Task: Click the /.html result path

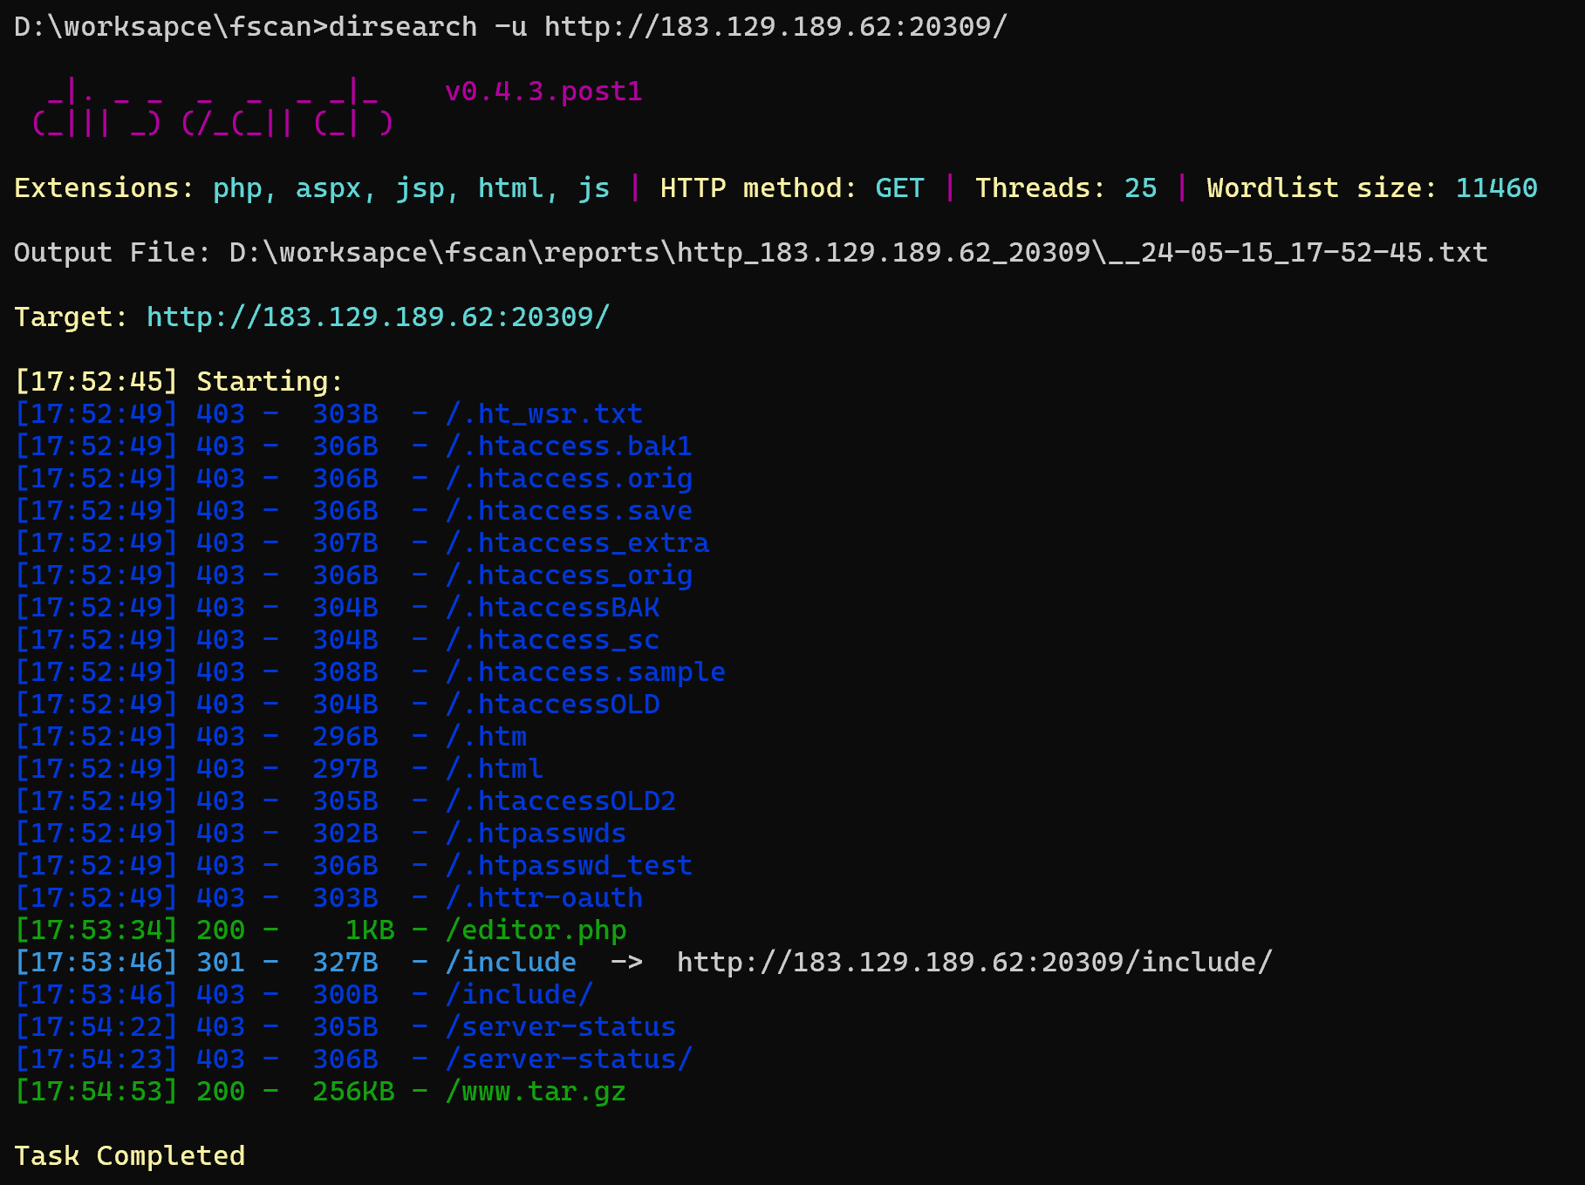Action: [x=494, y=769]
